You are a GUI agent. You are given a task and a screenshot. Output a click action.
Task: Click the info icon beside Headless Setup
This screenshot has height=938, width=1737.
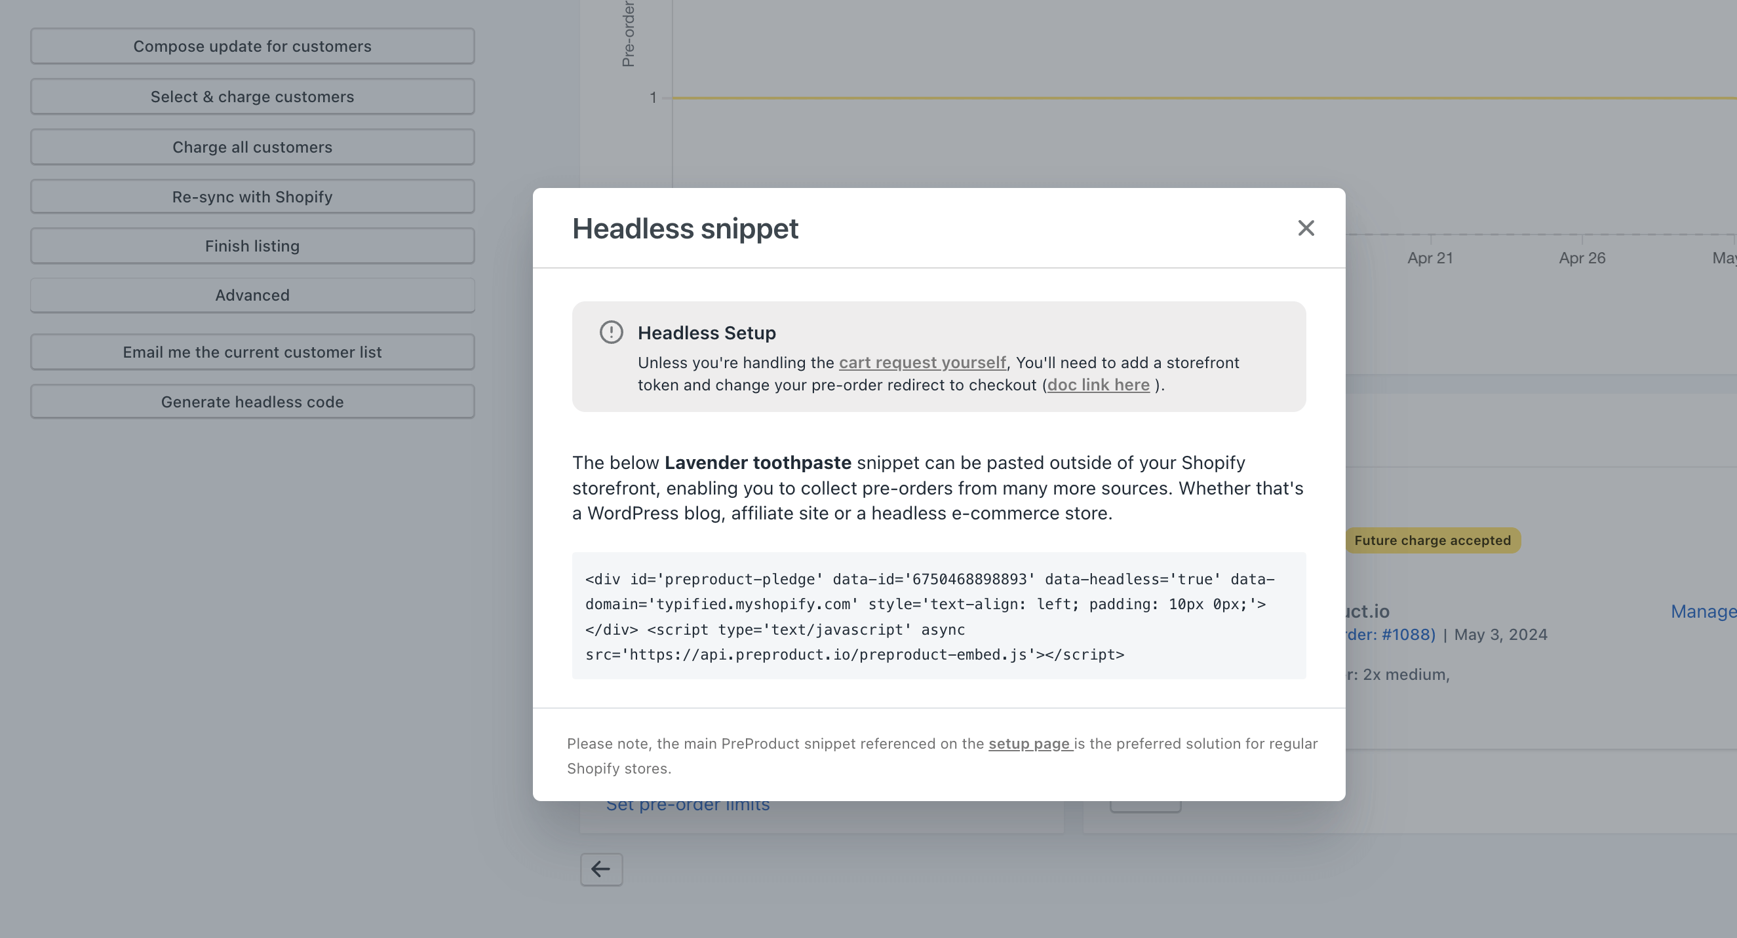(611, 332)
